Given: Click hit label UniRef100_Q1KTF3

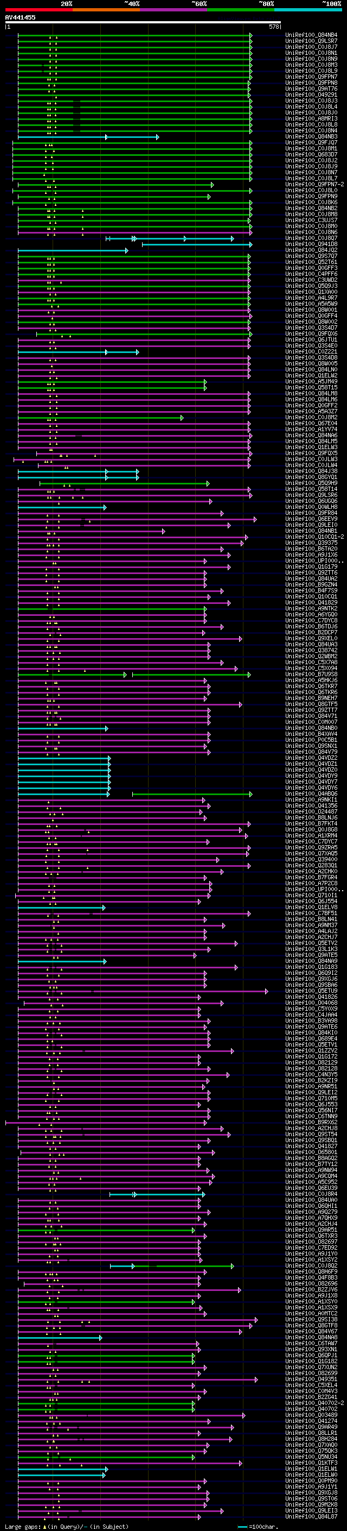Looking at the screenshot, I should click(x=311, y=1463).
